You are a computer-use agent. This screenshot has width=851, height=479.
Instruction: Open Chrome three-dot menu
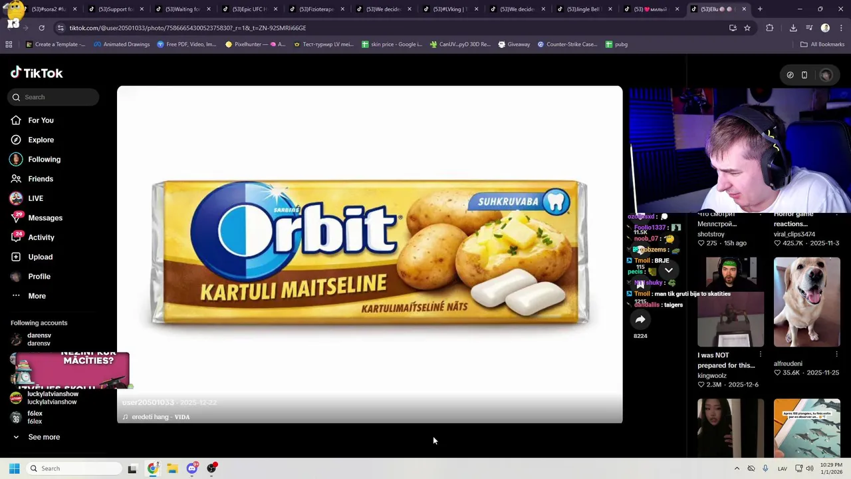click(x=840, y=28)
